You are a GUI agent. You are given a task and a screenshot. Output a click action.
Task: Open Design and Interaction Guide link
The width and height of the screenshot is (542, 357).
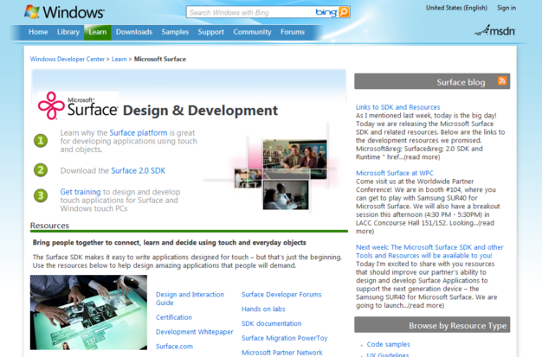tap(190, 298)
